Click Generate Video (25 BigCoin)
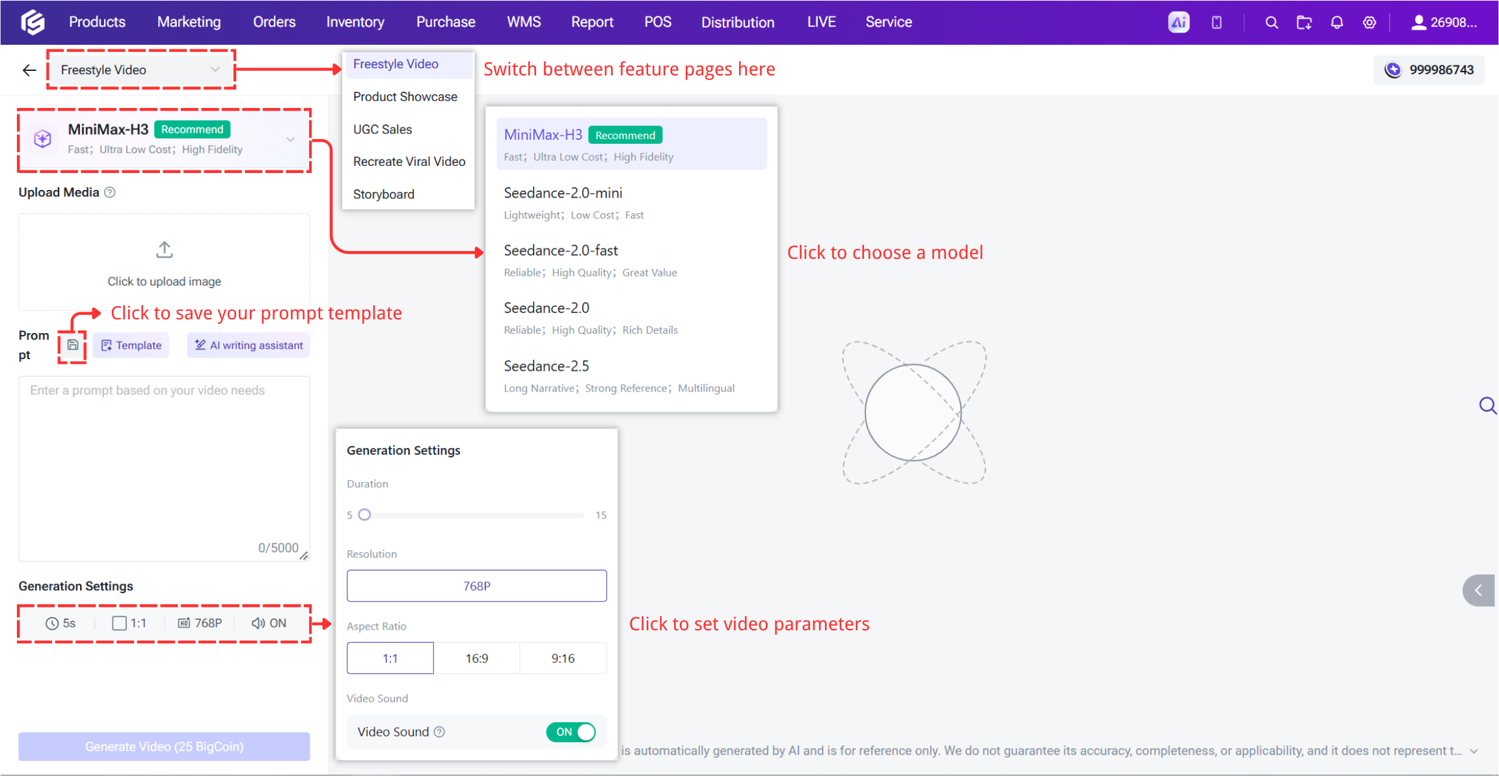 click(x=164, y=747)
